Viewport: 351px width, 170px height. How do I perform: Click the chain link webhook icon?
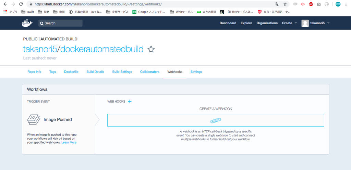216,120
